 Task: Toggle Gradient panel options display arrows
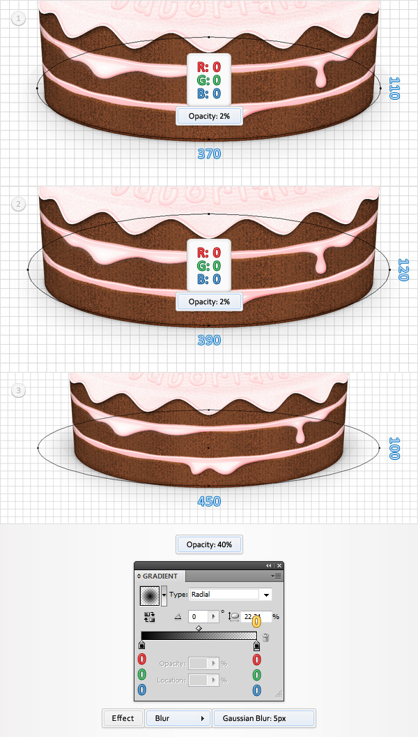coord(139,576)
